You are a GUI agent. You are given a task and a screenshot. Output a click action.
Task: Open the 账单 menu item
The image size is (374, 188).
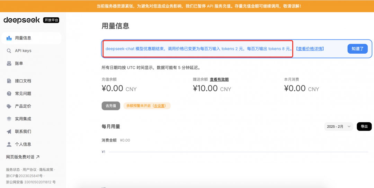coord(19,64)
